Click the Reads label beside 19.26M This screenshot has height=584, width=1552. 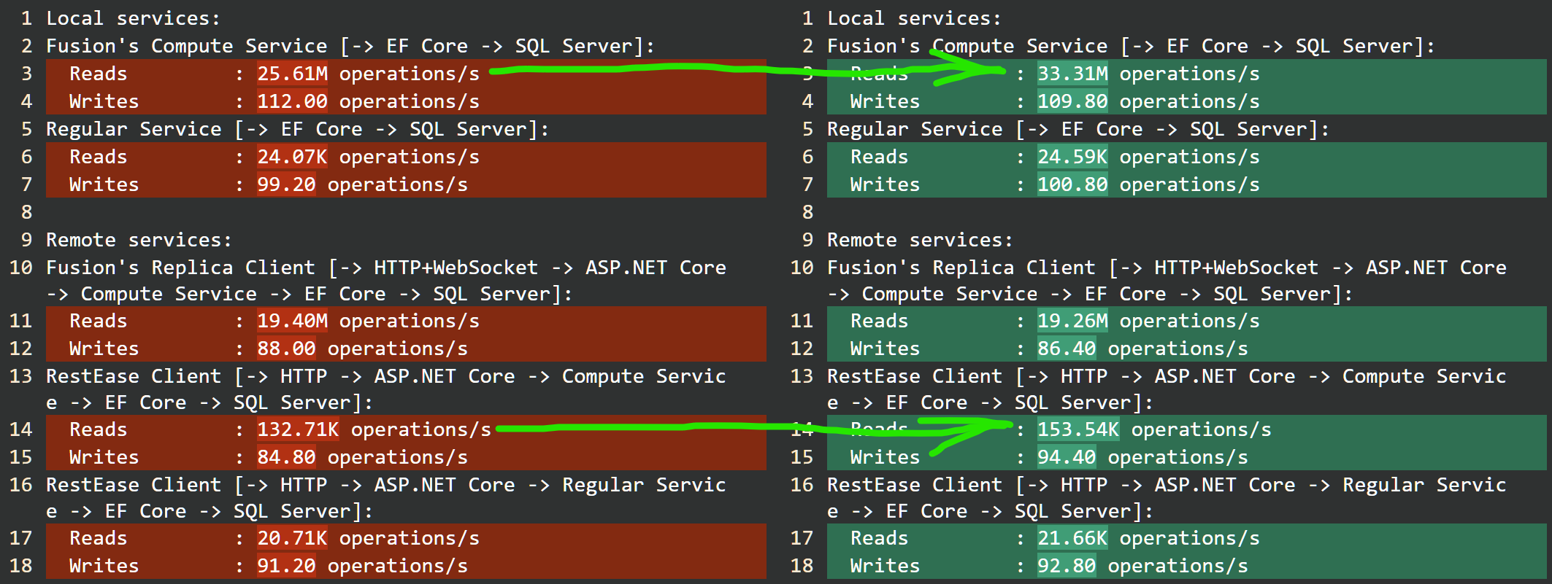pos(879,321)
